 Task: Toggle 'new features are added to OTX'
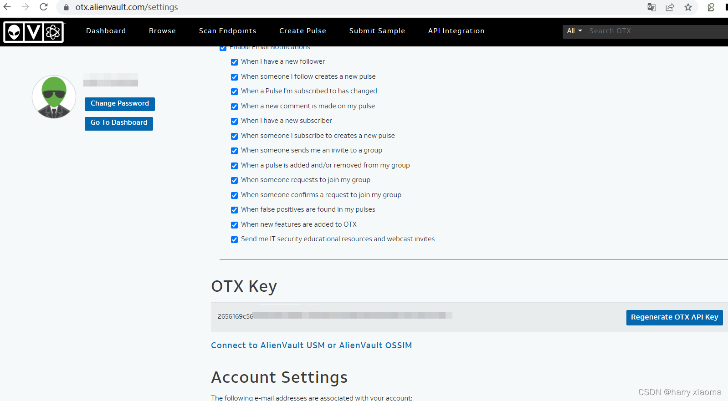pos(234,225)
